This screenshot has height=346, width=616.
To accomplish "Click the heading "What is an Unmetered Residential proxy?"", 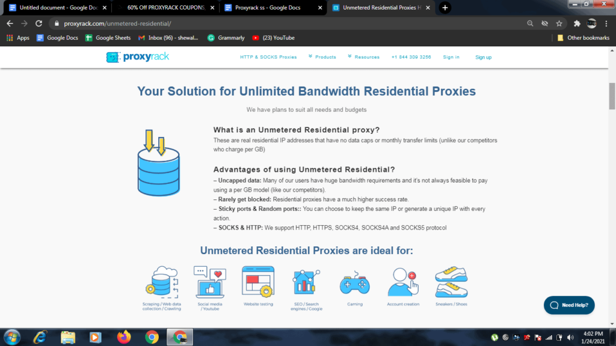I will coord(297,130).
